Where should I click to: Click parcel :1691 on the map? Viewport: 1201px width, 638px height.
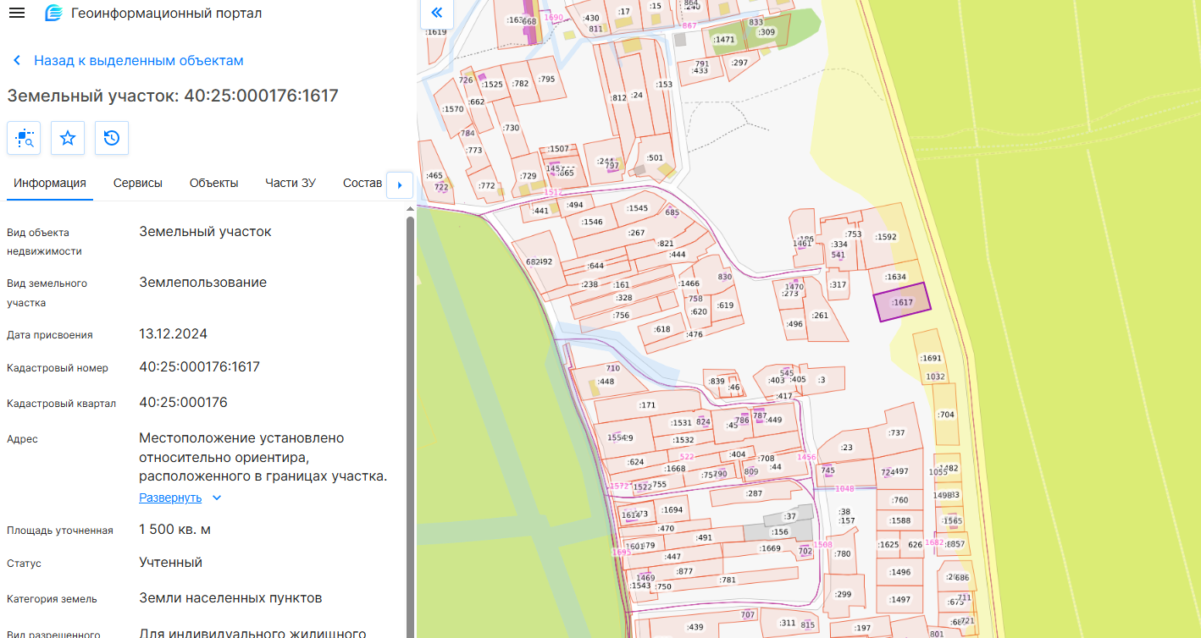click(x=931, y=358)
